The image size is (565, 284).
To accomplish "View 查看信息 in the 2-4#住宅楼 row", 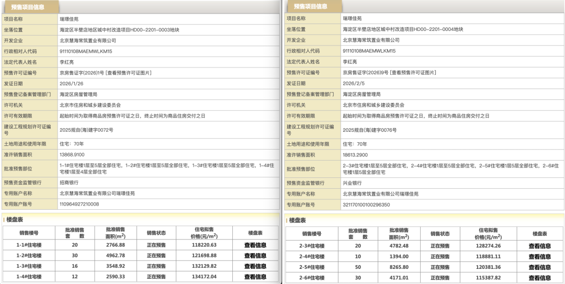I will [539, 256].
